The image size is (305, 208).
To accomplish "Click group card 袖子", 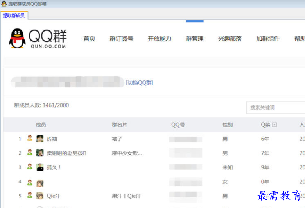I will tap(117, 139).
